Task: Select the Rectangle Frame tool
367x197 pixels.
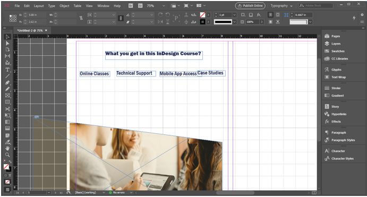Action: tap(7, 96)
